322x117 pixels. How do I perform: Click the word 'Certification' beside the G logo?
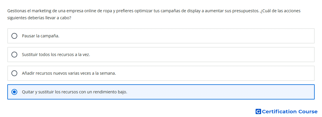[x=279, y=111]
